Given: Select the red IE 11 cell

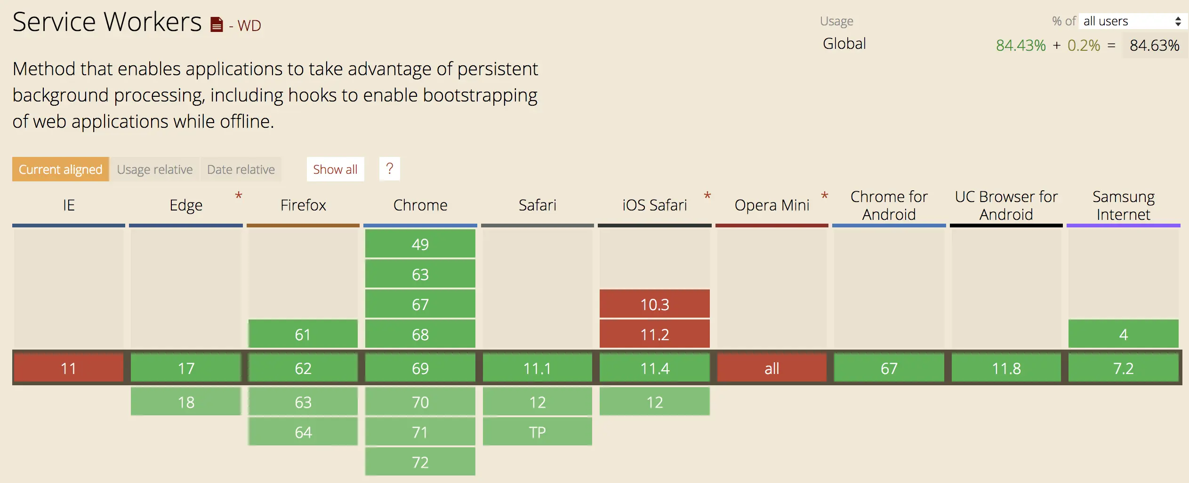Looking at the screenshot, I should (69, 368).
